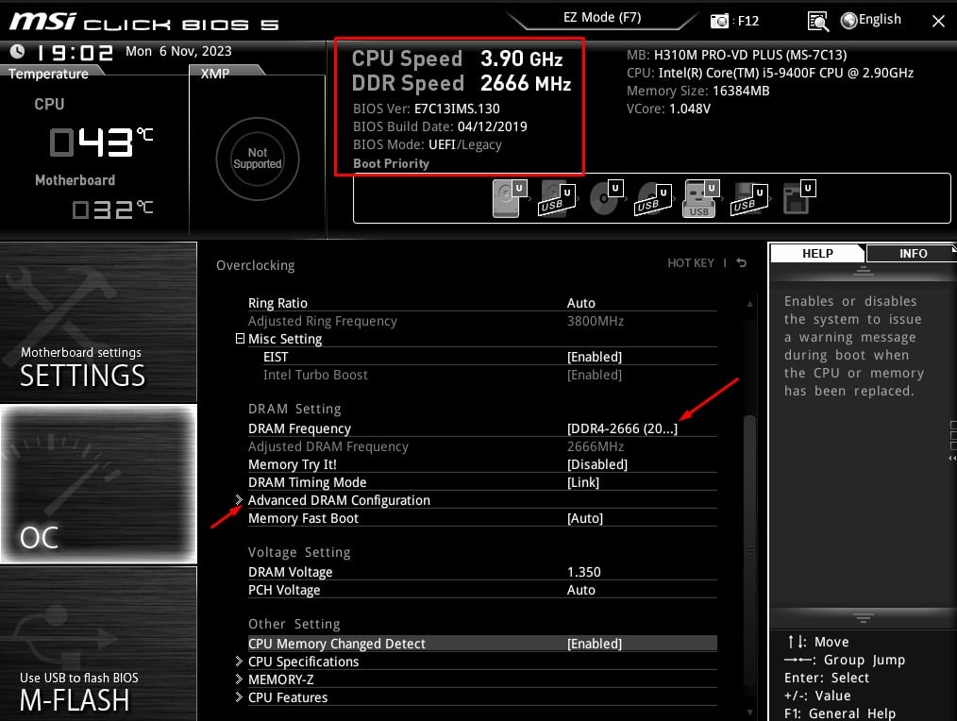The height and width of the screenshot is (721, 957).
Task: Click the Motherboard temperature 032 reading
Action: [112, 210]
